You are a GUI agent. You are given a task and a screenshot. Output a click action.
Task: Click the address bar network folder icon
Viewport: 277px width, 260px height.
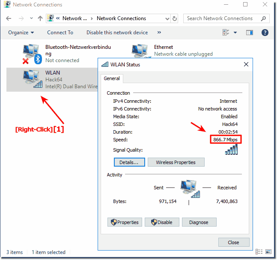[51, 18]
